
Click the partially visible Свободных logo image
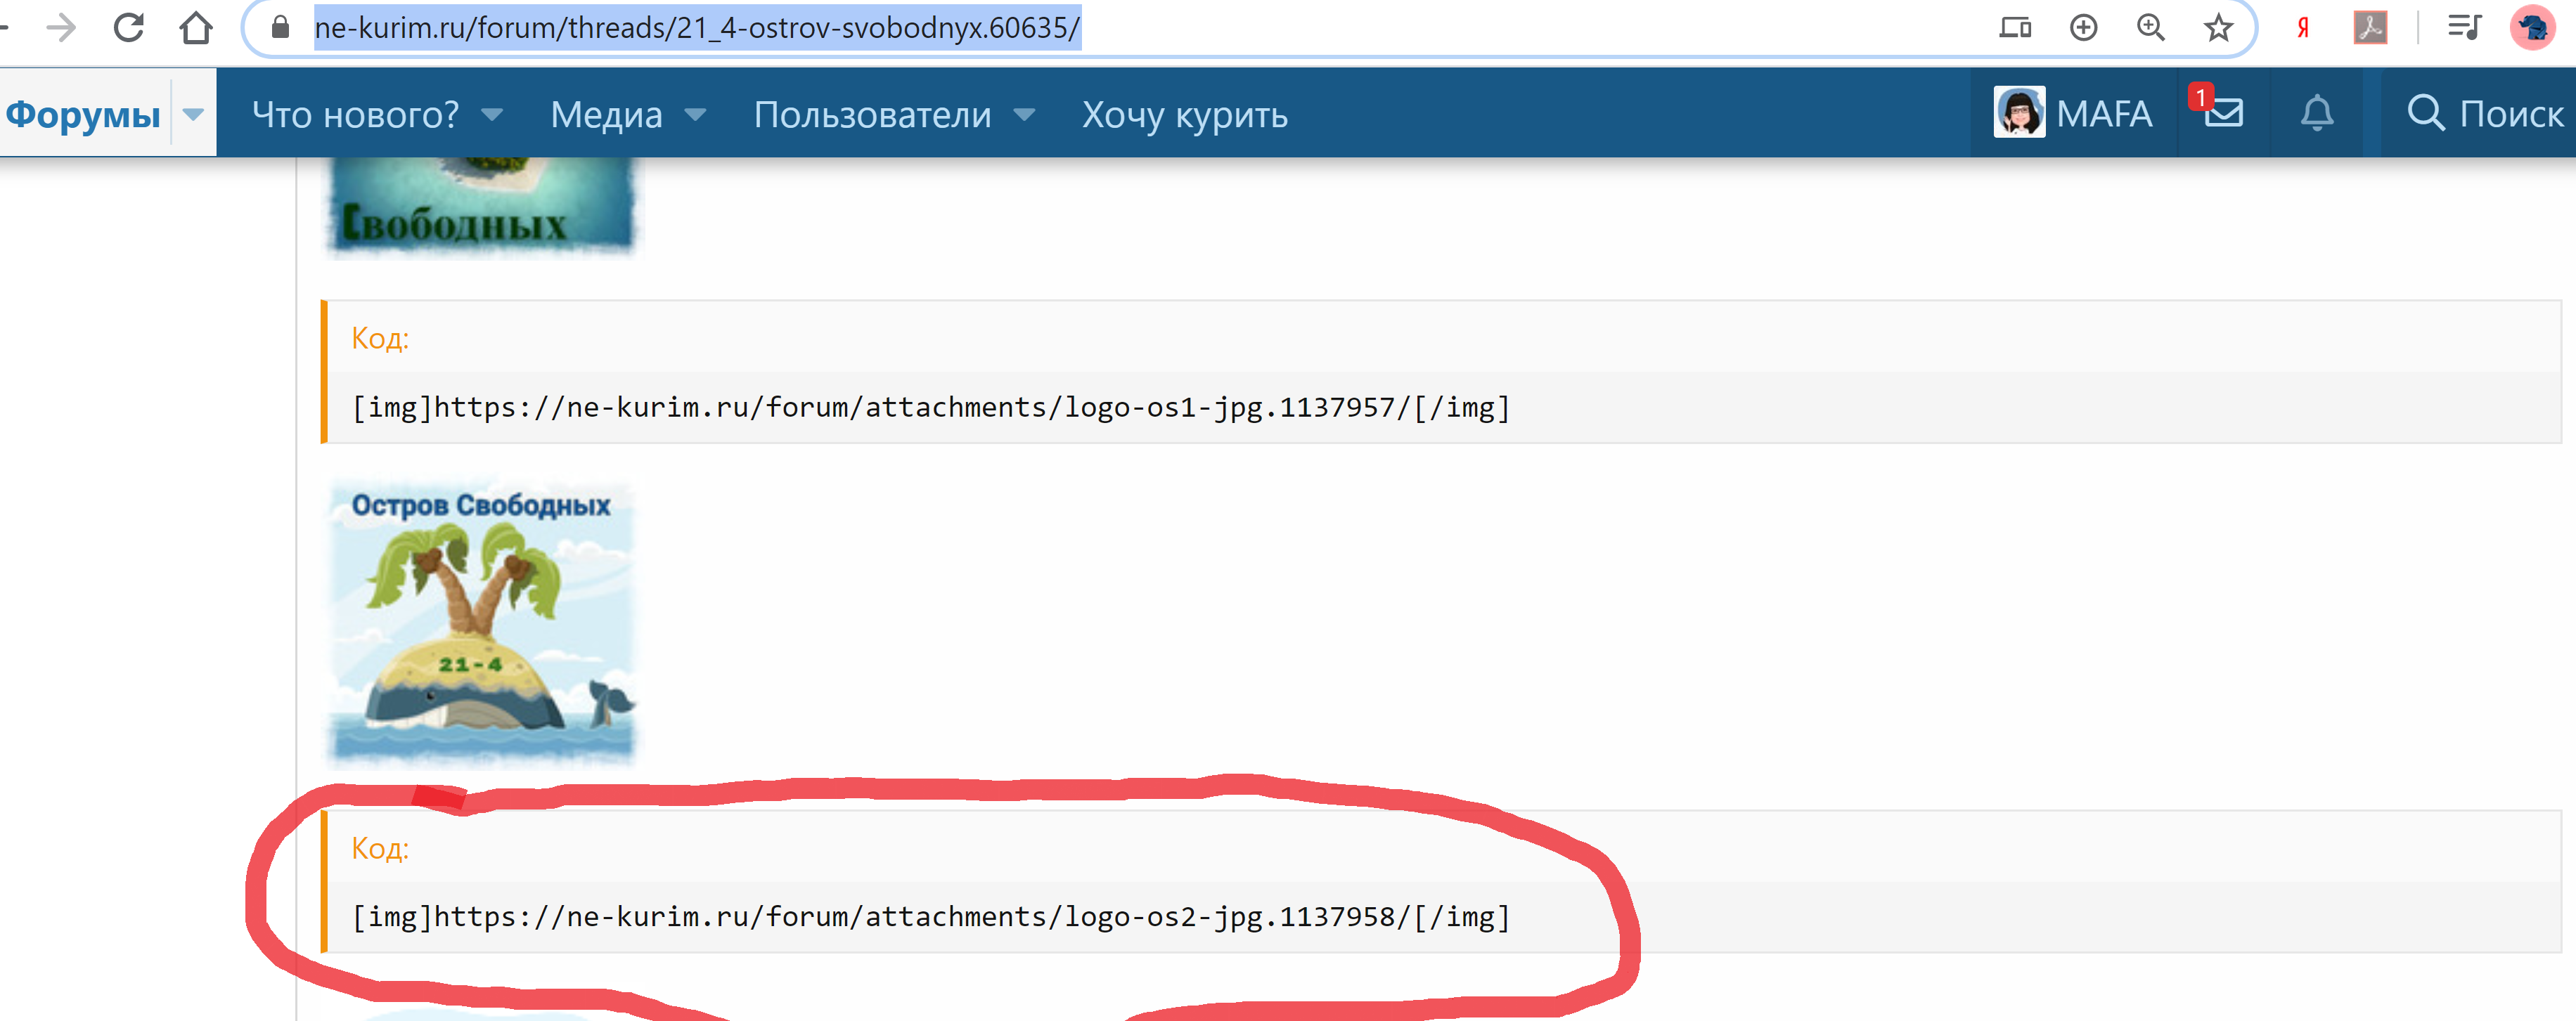482,207
